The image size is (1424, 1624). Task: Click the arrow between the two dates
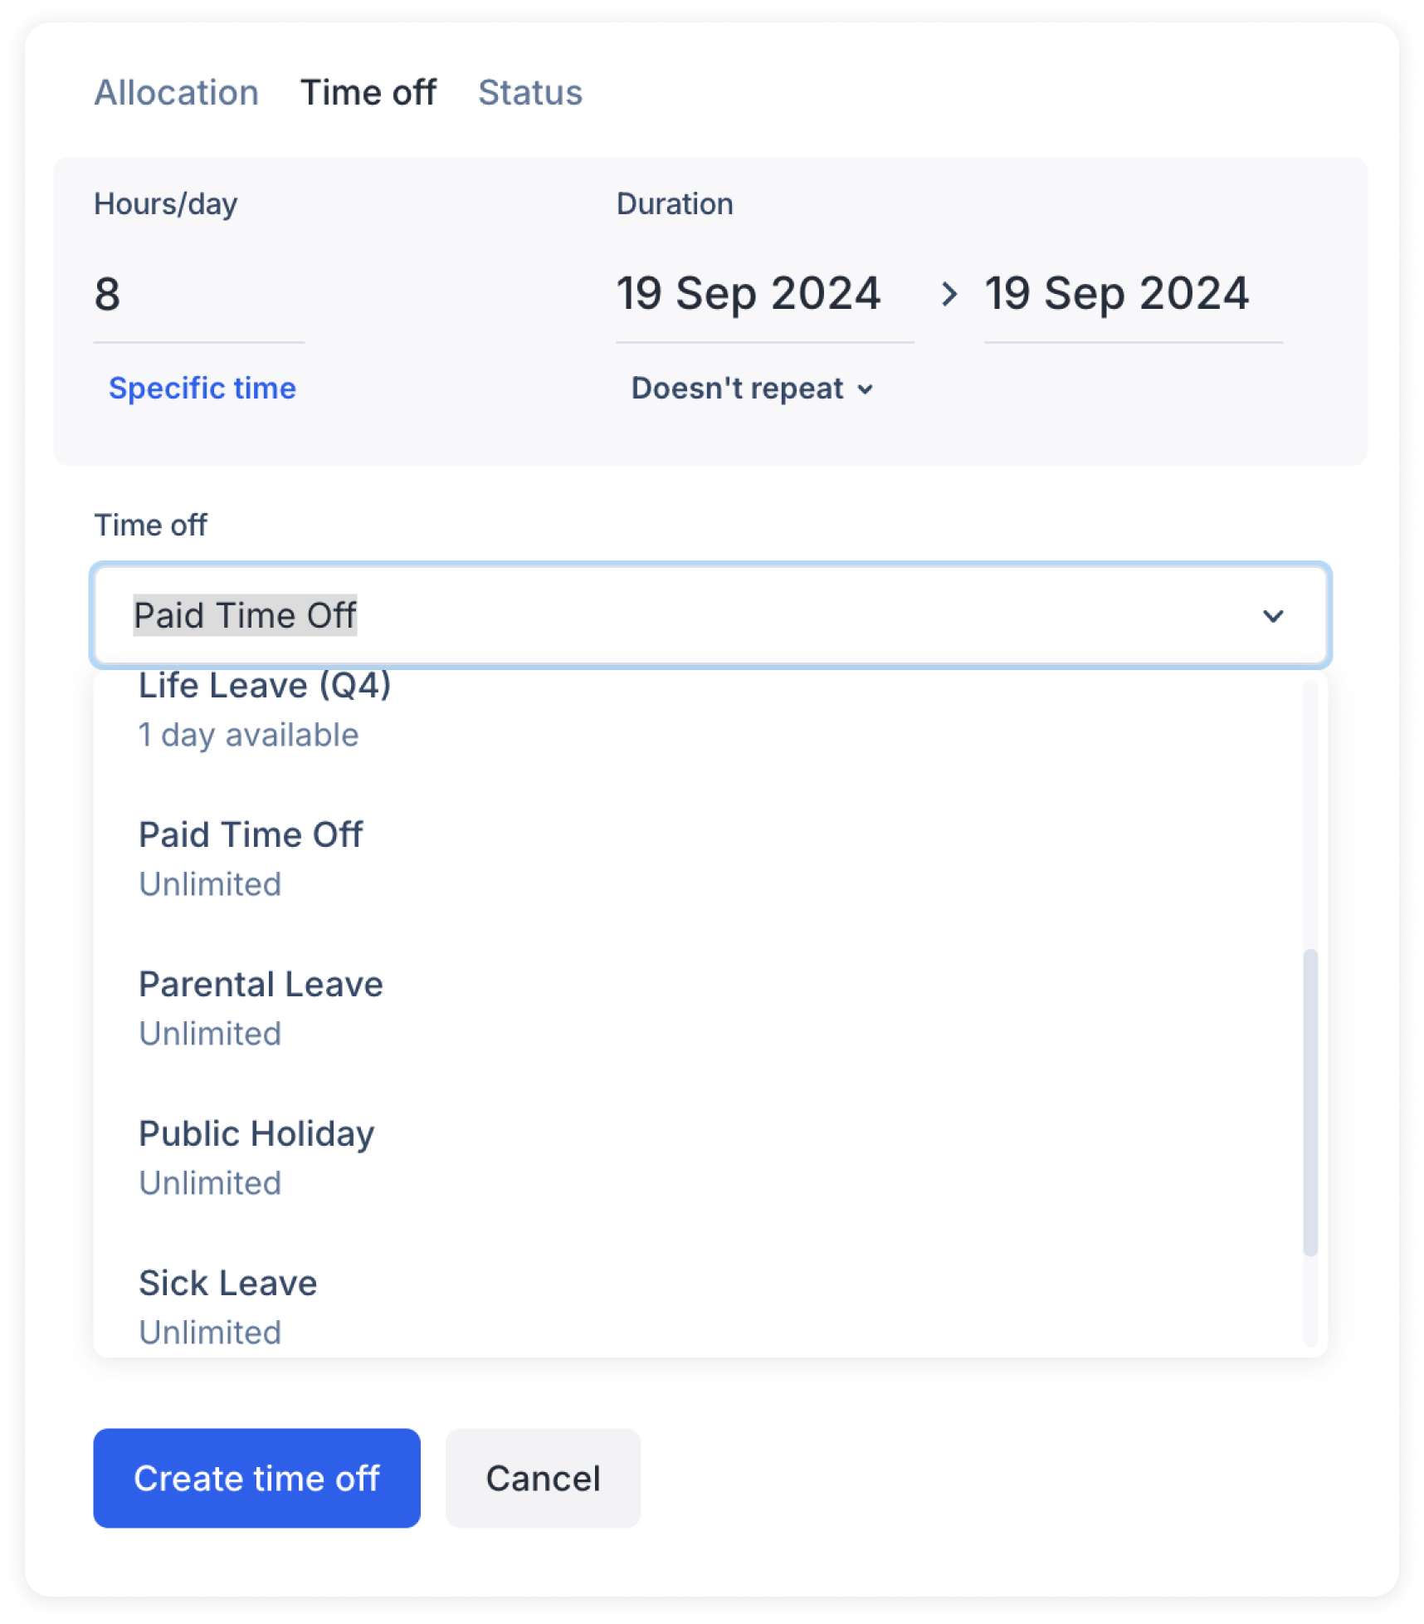(x=949, y=295)
